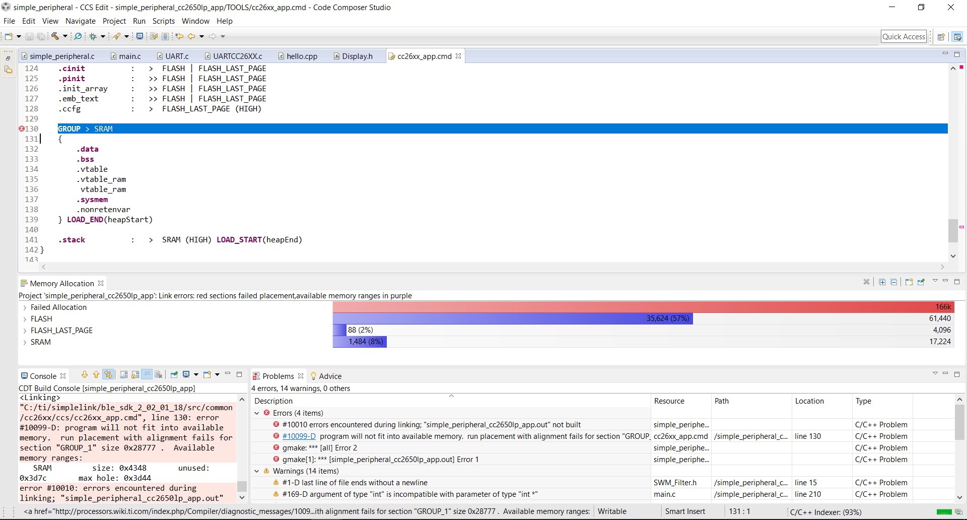Click the Debug bug icon
Screen dimensions: 967x520
point(93,36)
